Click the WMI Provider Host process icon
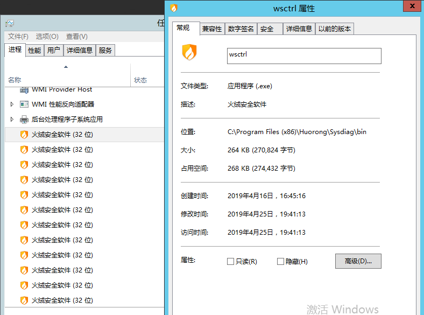Viewport: 424px width, 315px height. click(24, 89)
